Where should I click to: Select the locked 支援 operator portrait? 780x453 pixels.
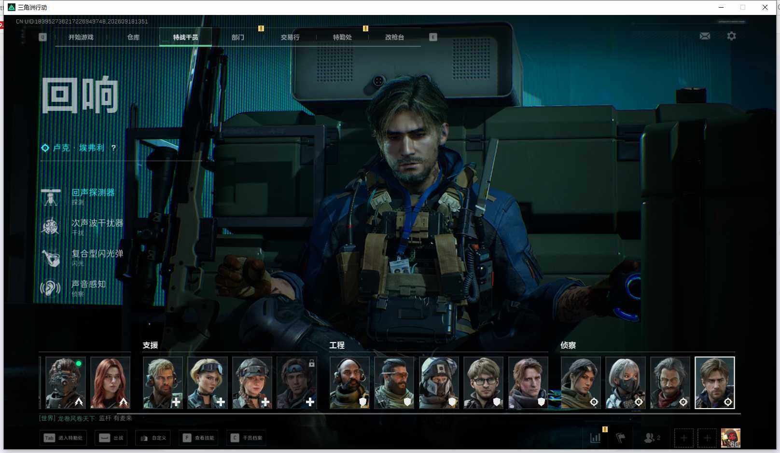[x=297, y=383]
